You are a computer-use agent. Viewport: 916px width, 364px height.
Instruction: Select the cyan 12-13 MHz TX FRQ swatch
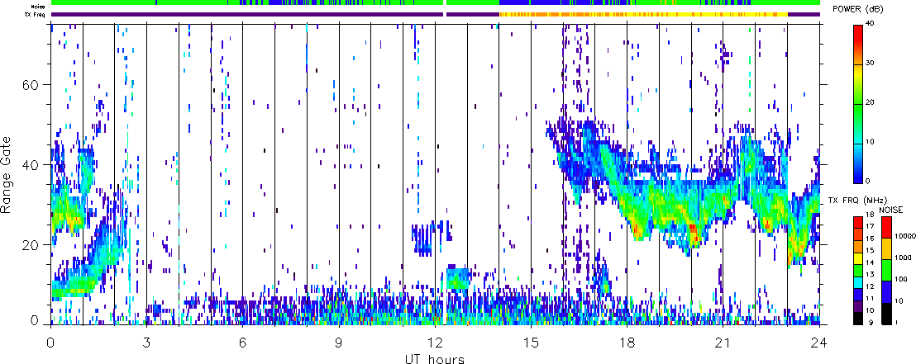point(860,281)
